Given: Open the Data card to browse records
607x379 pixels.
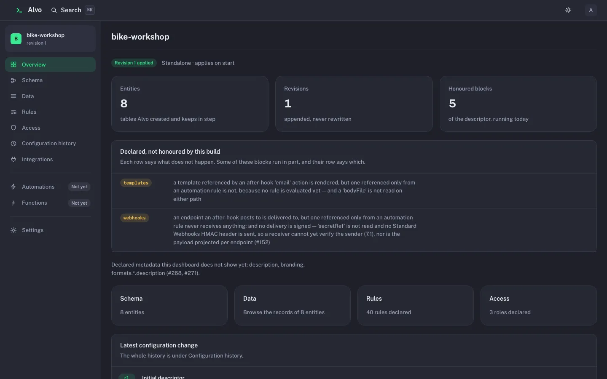Looking at the screenshot, I should tap(293, 305).
